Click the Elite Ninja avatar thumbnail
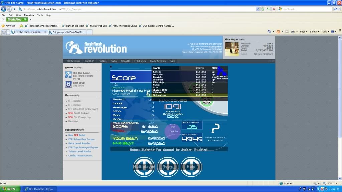This screenshot has width=342, height=192. click(x=231, y=49)
